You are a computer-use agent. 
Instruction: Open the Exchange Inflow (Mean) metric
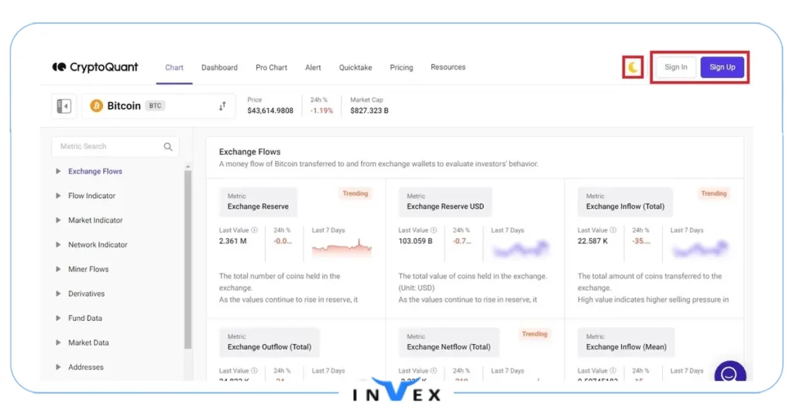626,342
